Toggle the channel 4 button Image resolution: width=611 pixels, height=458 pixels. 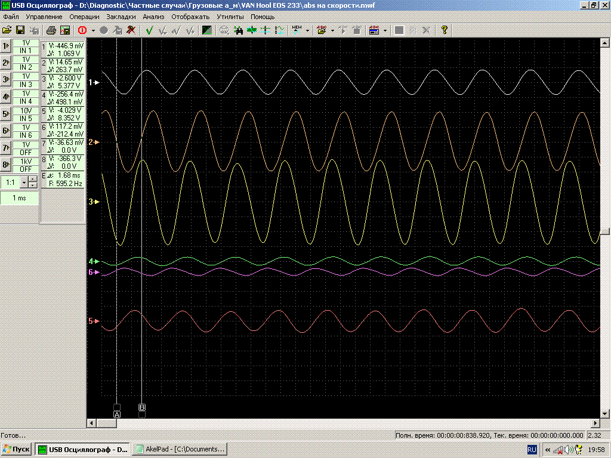(6, 97)
